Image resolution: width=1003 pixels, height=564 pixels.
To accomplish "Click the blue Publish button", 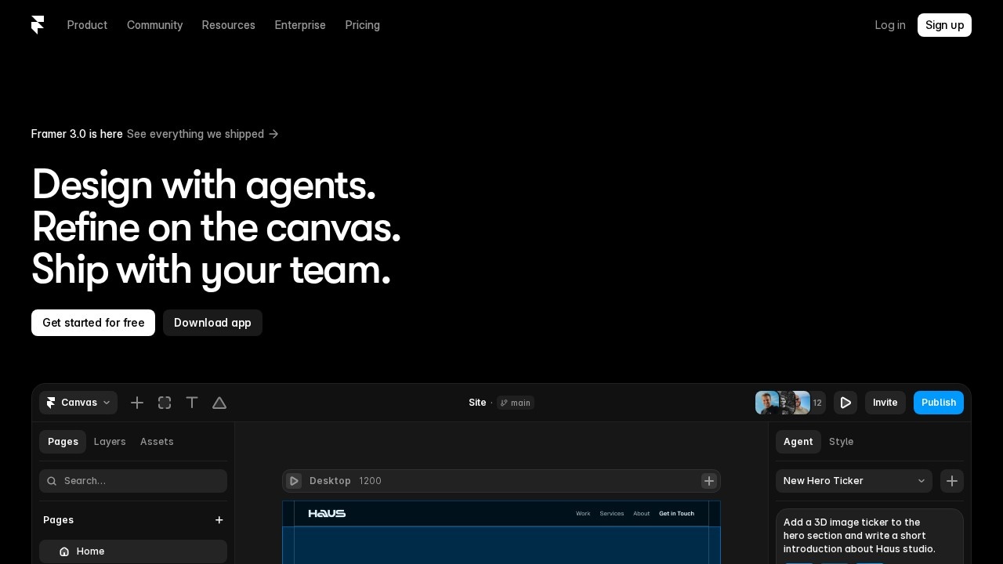I will pos(939,403).
